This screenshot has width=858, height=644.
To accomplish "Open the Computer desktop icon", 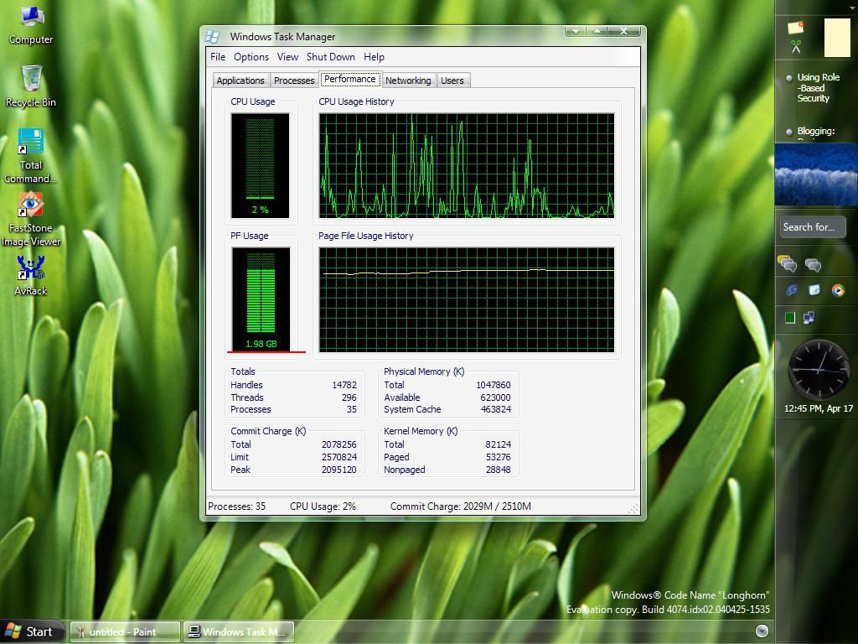I will click(x=31, y=24).
